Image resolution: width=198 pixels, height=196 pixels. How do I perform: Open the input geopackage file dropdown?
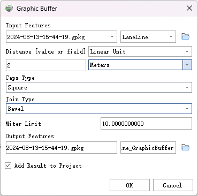[x=62, y=37]
